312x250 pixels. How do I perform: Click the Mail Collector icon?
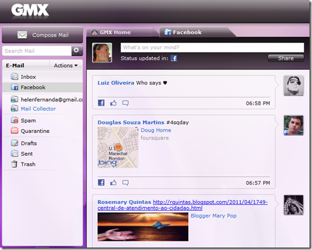14,109
